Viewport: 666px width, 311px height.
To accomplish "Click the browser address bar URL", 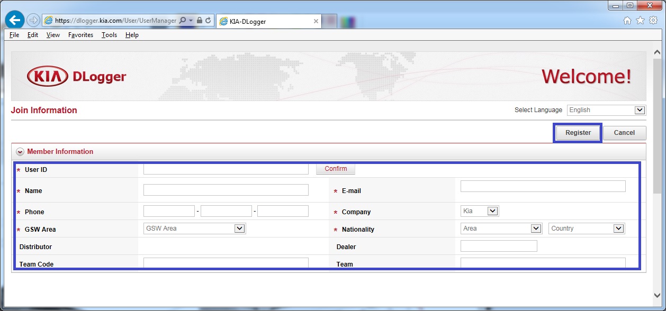I will point(115,21).
